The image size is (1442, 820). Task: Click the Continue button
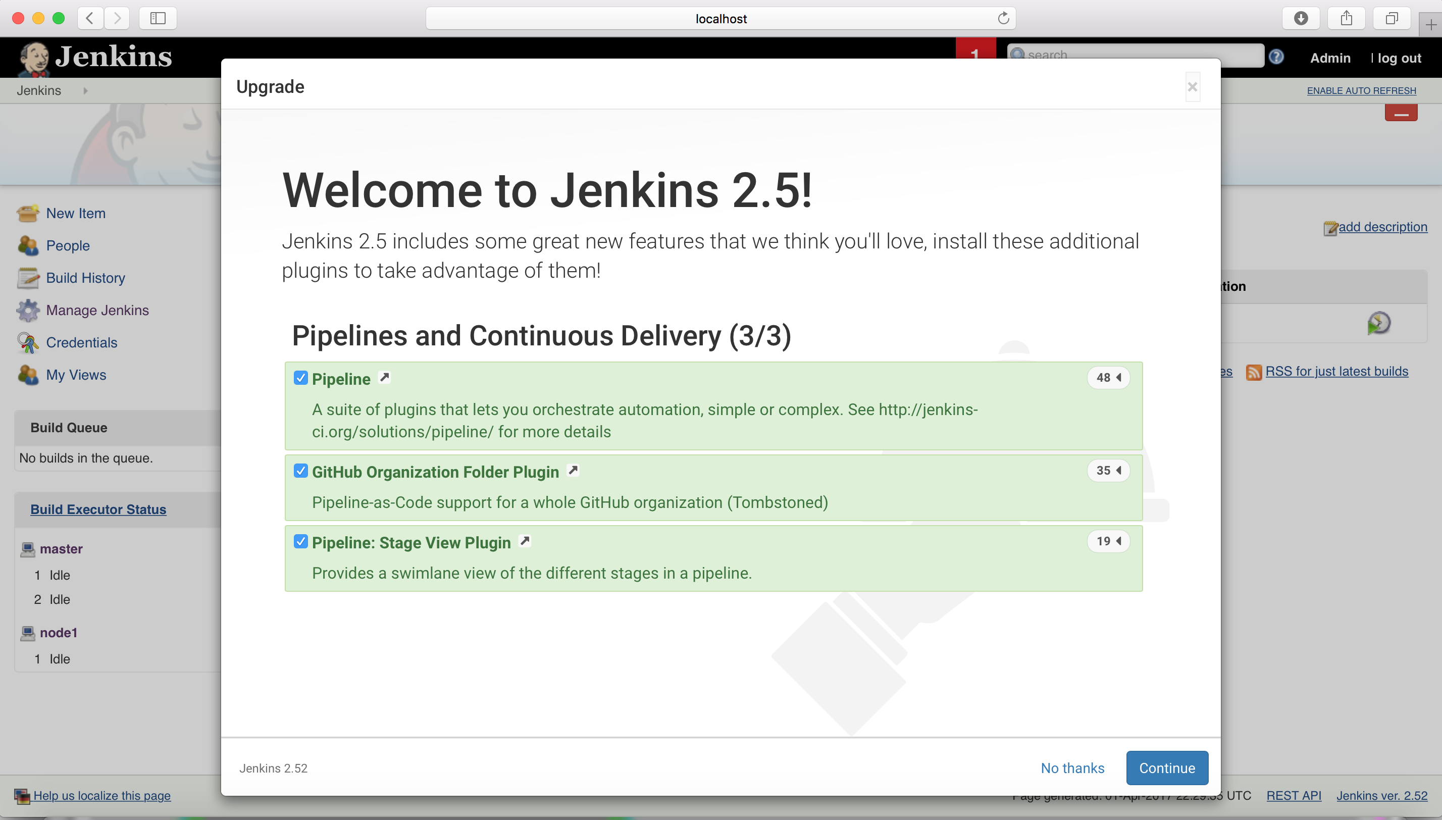tap(1167, 767)
